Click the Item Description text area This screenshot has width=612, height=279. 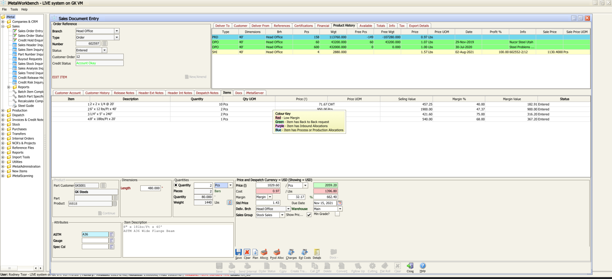point(178,241)
